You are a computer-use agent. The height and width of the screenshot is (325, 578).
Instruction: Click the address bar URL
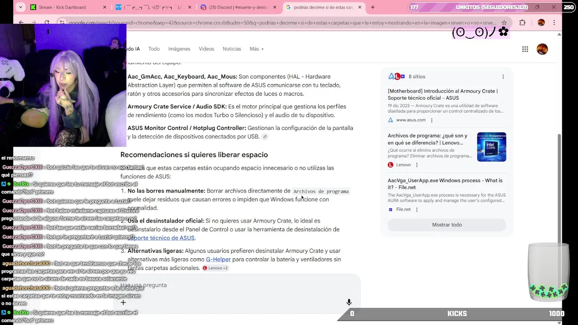[x=282, y=23]
